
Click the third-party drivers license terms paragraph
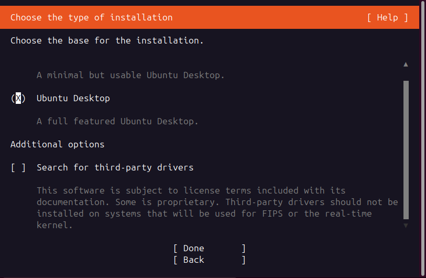[217, 208]
